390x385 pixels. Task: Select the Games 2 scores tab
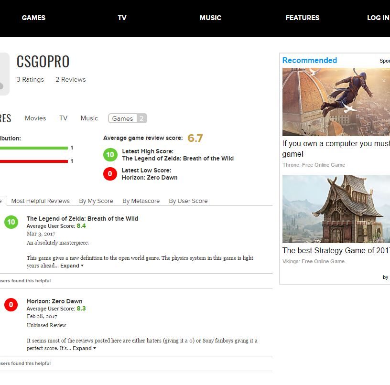pyautogui.click(x=128, y=118)
